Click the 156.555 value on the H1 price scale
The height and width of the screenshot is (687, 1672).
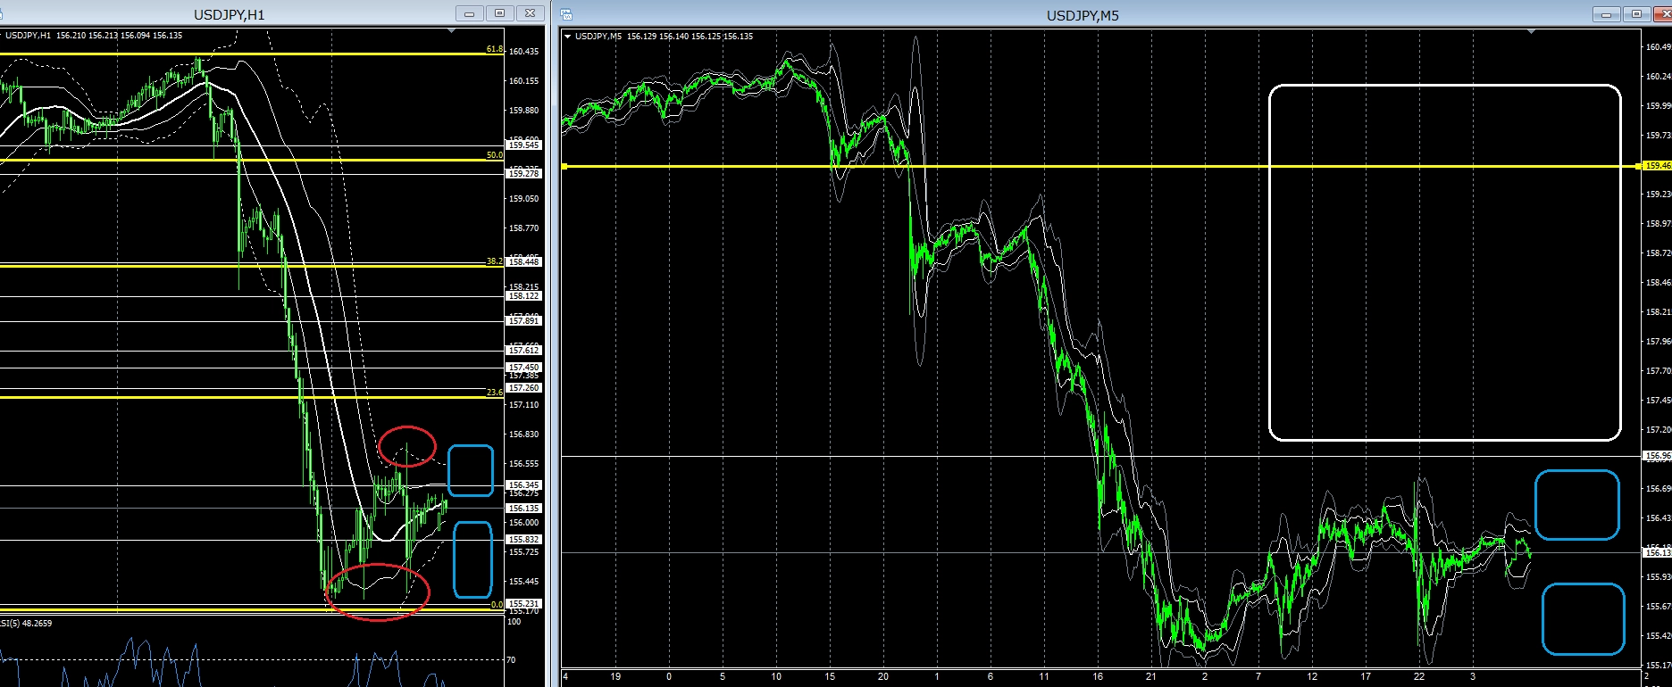coord(524,464)
